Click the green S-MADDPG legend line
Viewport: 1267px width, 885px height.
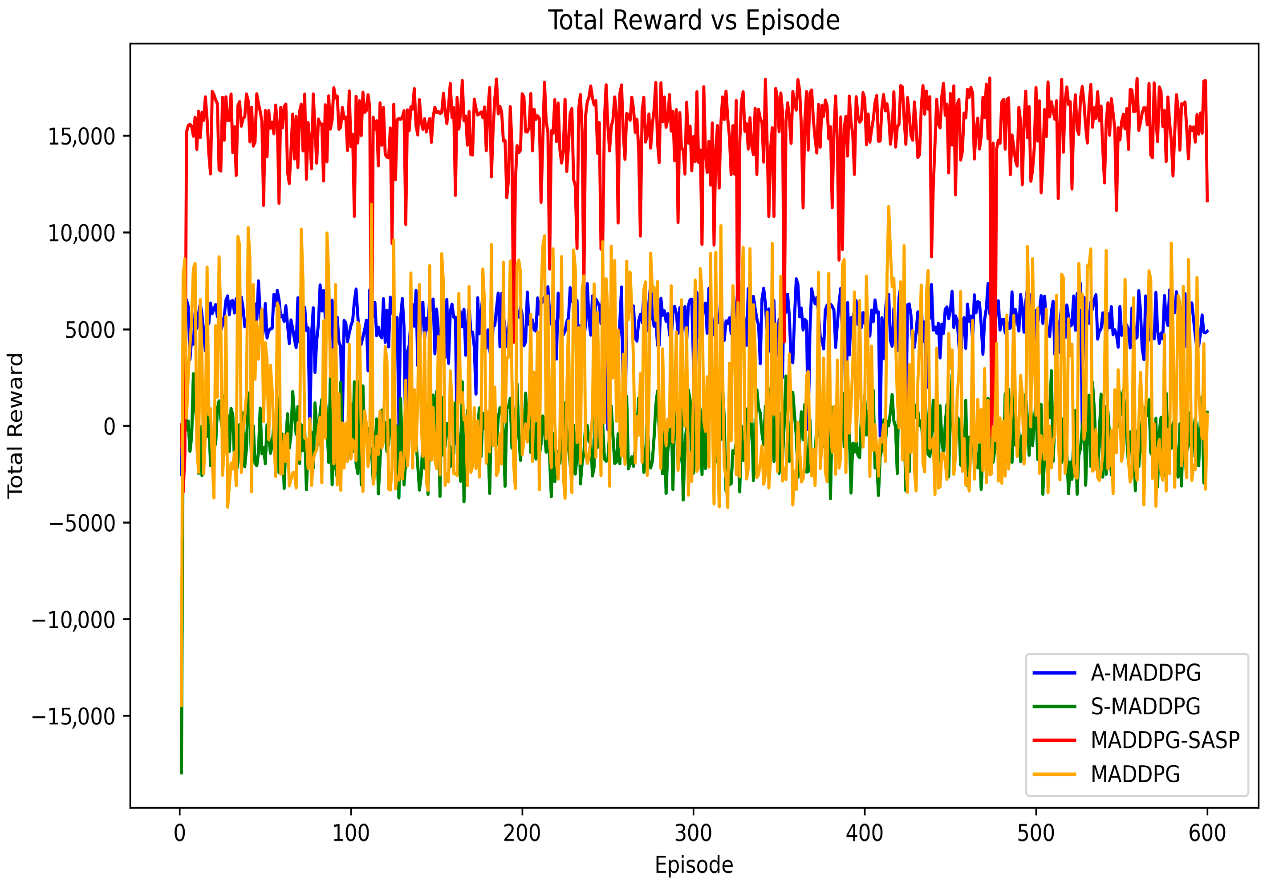1054,706
